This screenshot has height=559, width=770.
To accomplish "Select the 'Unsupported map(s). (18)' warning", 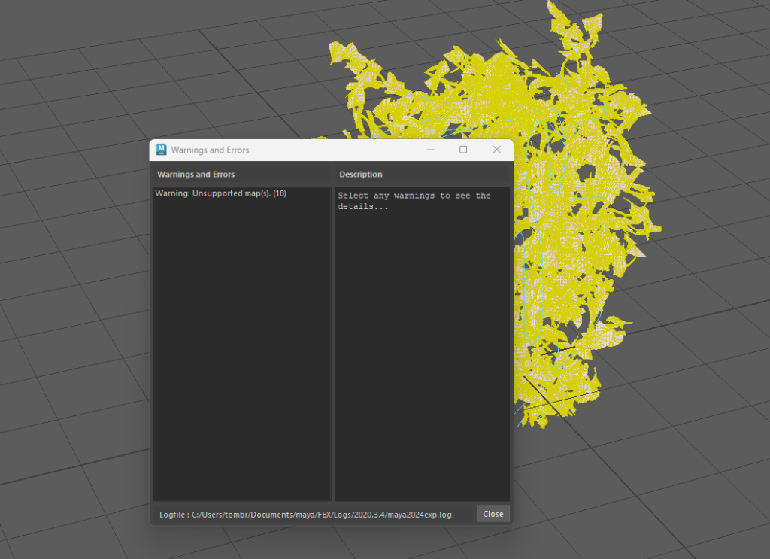I will [x=220, y=193].
